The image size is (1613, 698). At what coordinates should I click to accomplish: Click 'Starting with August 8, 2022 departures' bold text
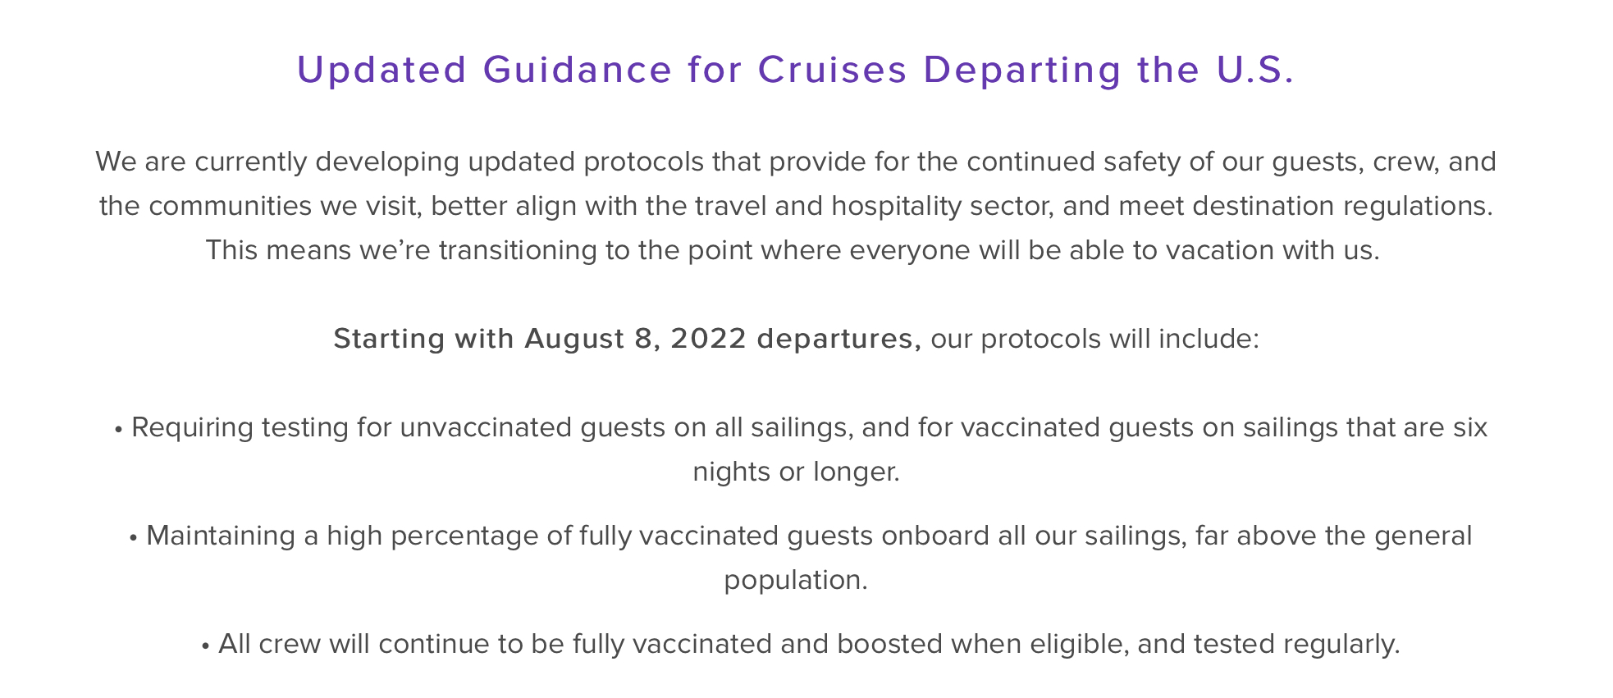628,340
